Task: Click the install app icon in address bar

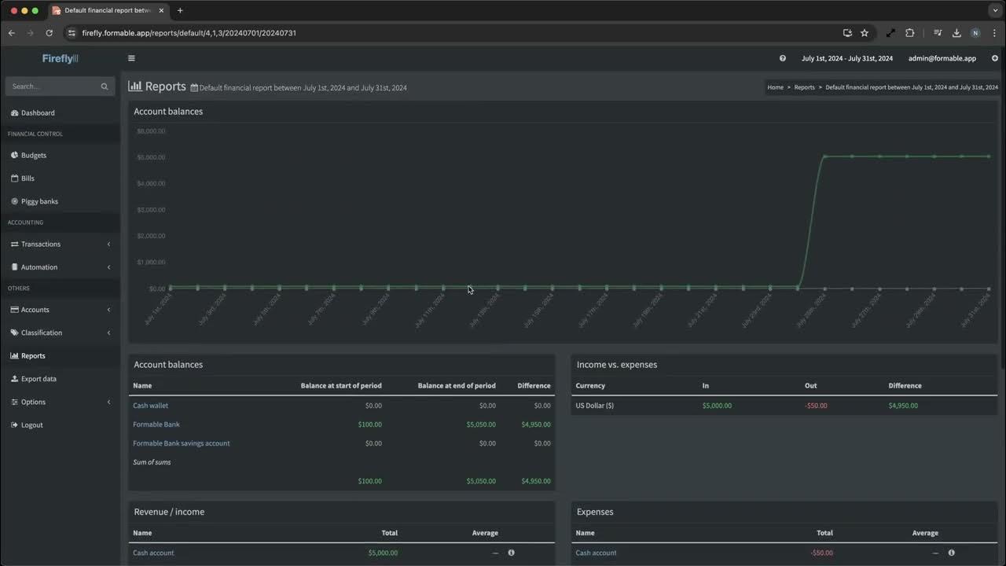Action: (847, 33)
